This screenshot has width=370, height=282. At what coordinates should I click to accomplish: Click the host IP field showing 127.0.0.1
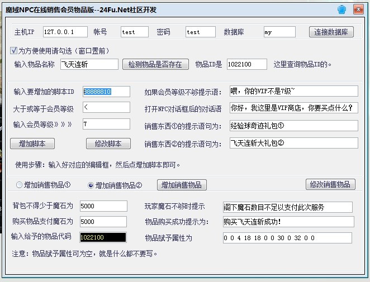coord(65,32)
